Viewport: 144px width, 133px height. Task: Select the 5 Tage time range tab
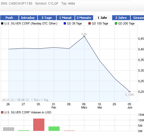(x=47, y=18)
